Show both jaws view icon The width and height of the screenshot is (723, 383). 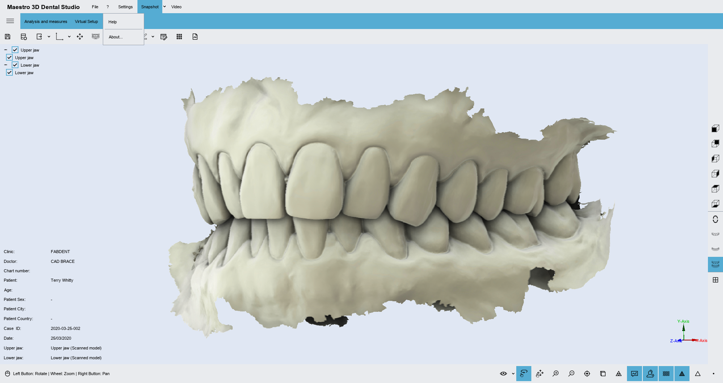[x=715, y=264]
